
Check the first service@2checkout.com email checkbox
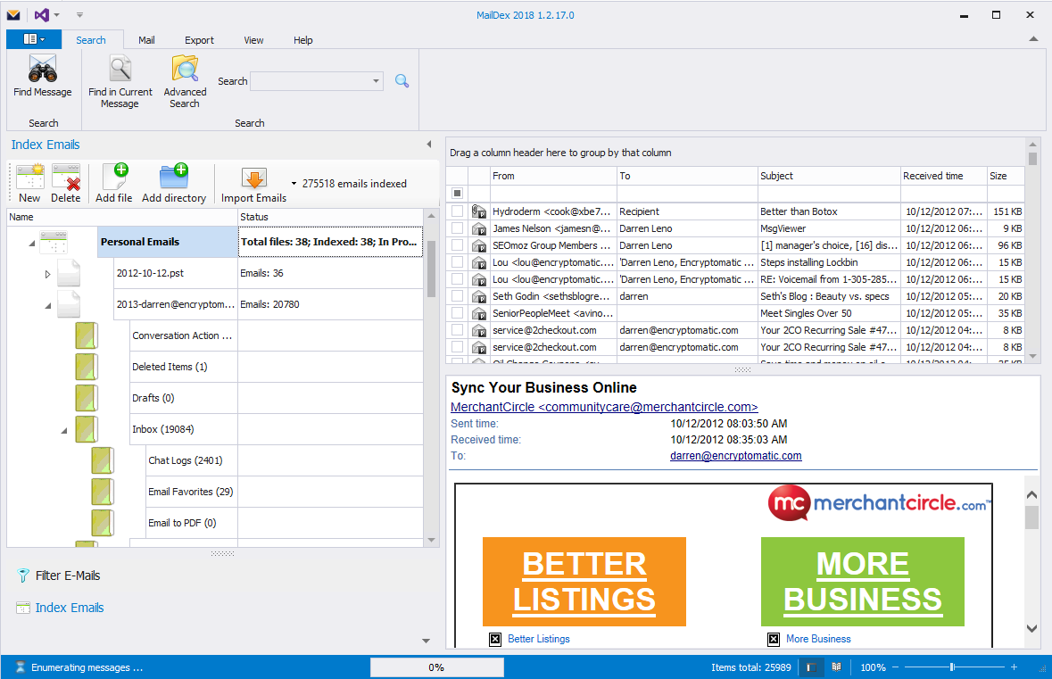457,330
